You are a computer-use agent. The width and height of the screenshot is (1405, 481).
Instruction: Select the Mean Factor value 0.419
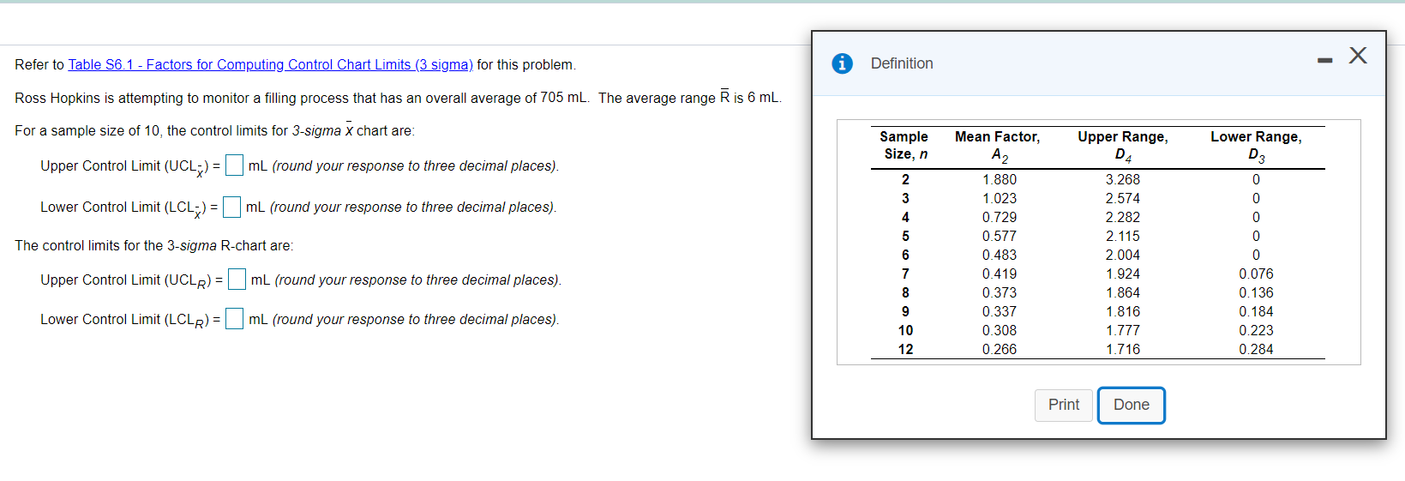[1000, 274]
